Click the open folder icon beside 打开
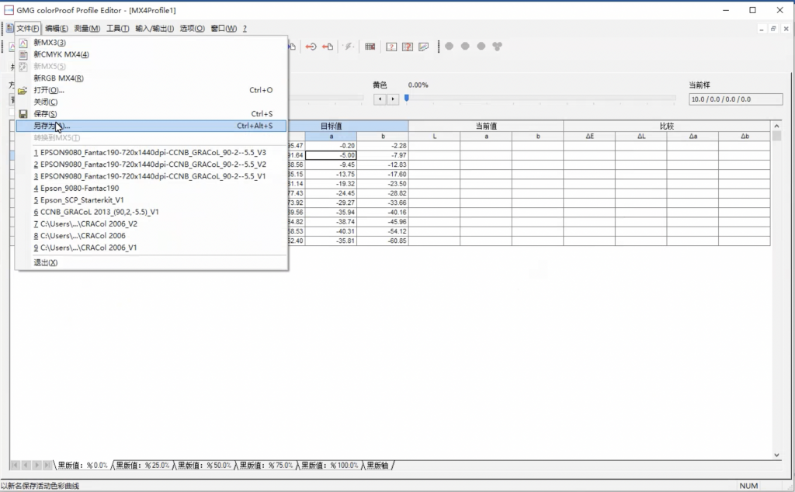This screenshot has height=492, width=795. coord(23,91)
